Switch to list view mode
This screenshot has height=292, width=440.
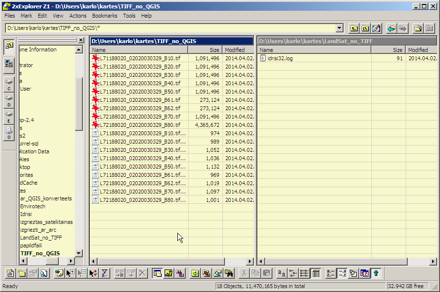tap(304, 273)
